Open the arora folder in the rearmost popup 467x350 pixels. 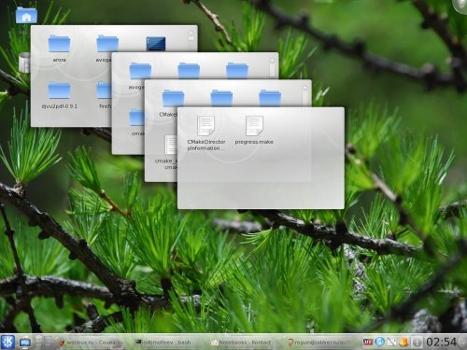[x=59, y=44]
